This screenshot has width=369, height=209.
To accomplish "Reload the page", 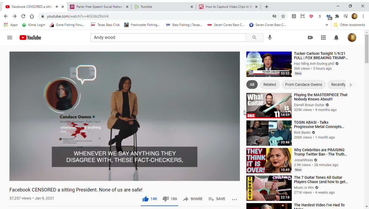I will (x=23, y=16).
